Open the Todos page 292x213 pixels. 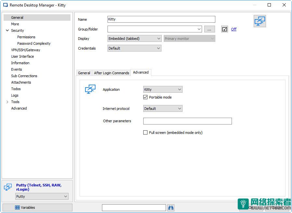click(x=16, y=89)
